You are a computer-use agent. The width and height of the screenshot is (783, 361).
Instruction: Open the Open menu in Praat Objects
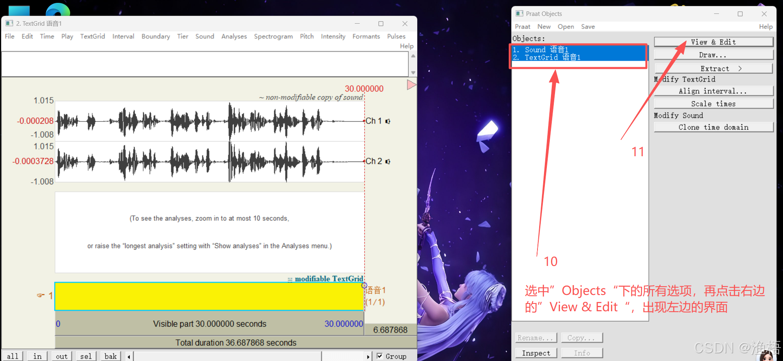[566, 27]
